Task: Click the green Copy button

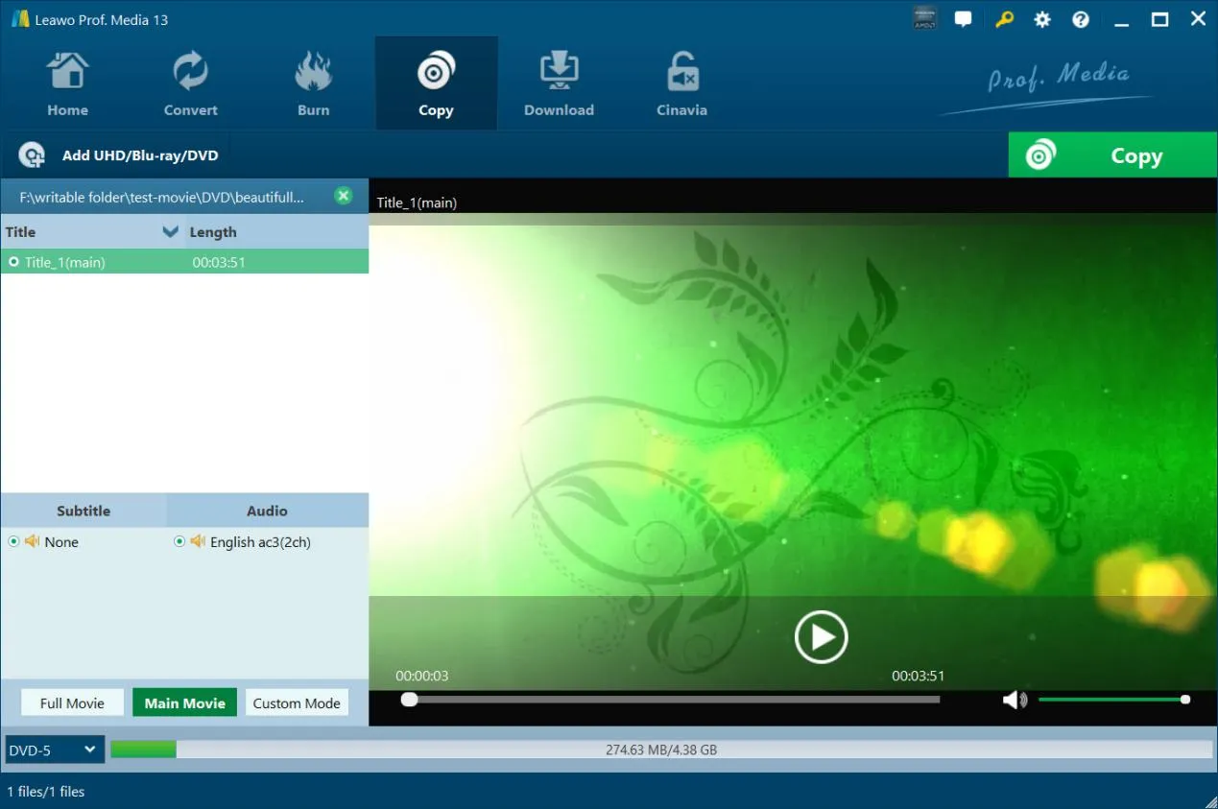Action: [x=1112, y=155]
